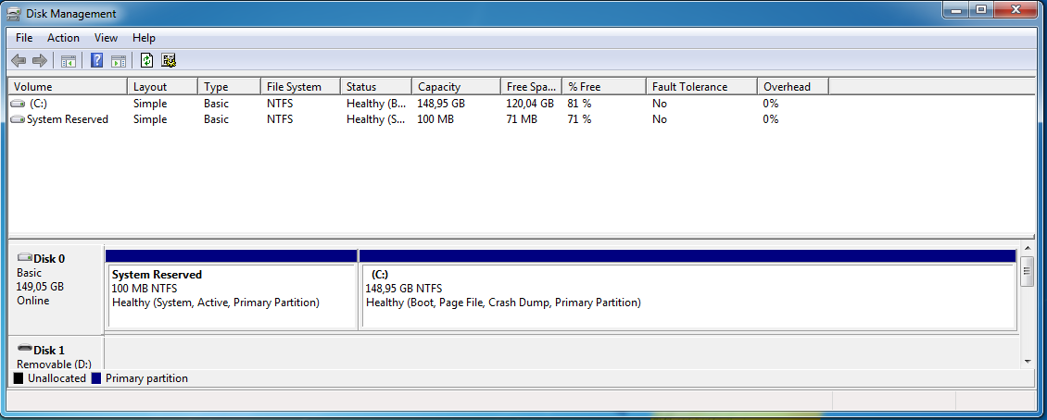Screen dimensions: 1047x420
Task: Open the File menu
Action: (24, 38)
